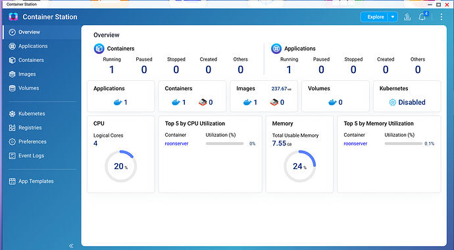Open Event Logs in the sidebar
Image resolution: width=454 pixels, height=250 pixels.
[x=41, y=156]
